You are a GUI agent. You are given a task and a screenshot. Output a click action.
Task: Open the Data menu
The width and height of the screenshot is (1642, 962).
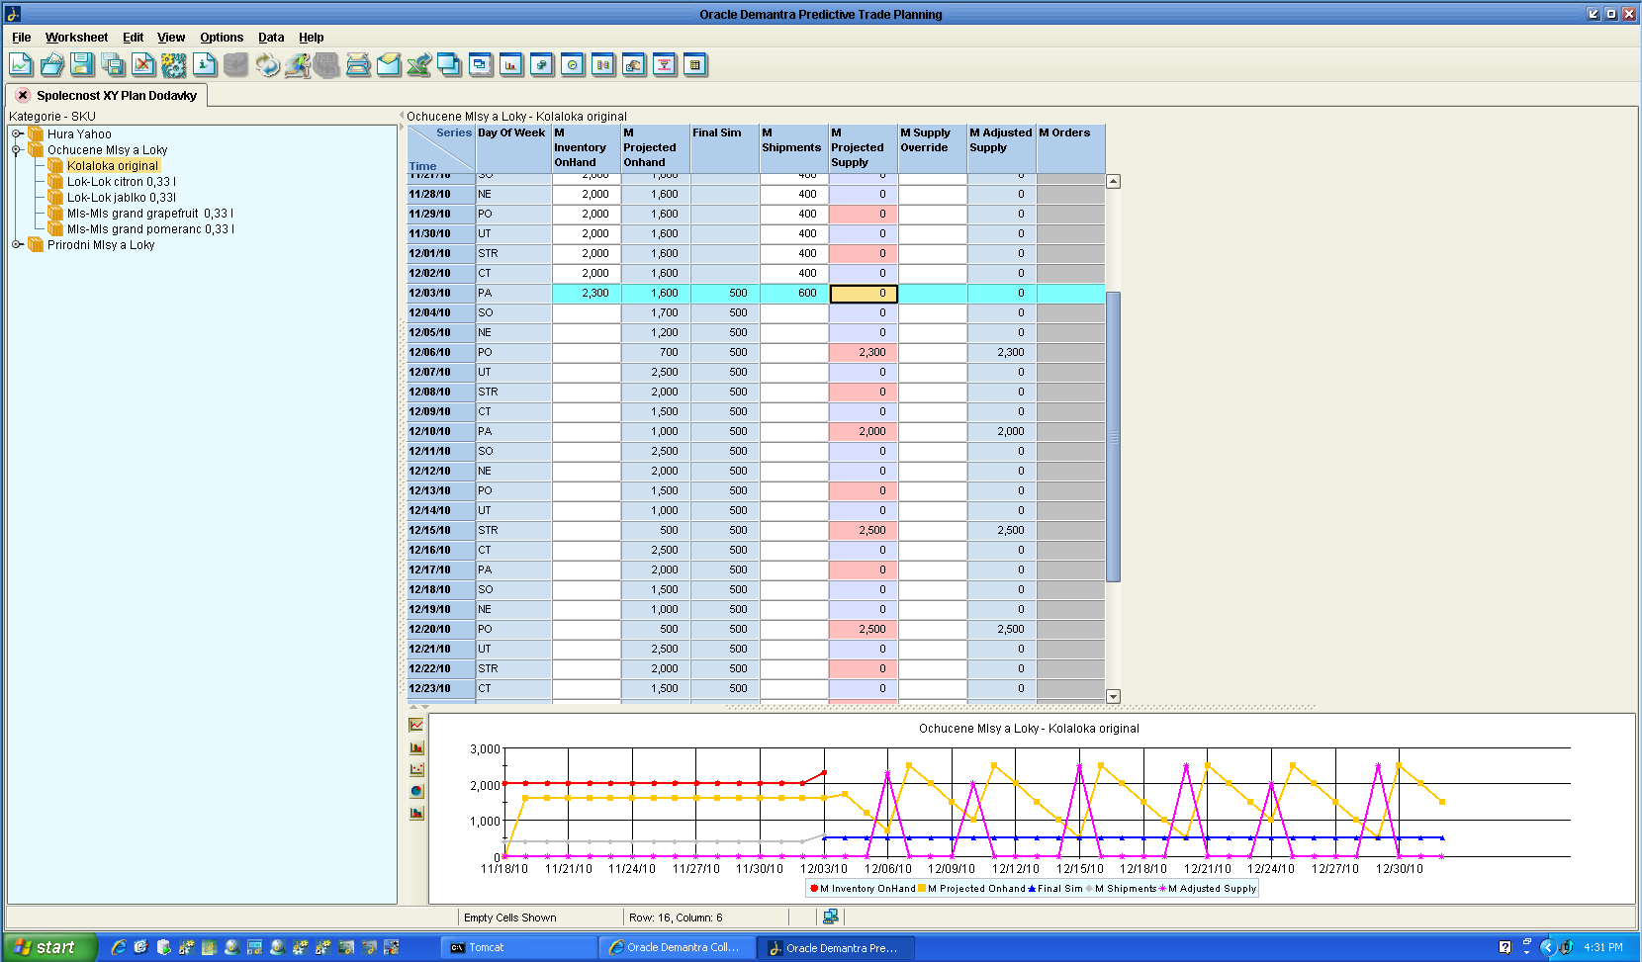[x=271, y=38]
